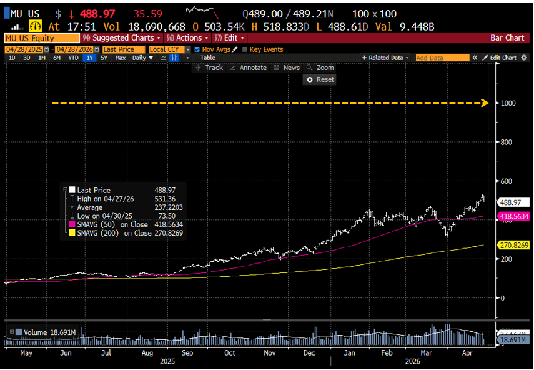Toggle the Volume series square in legend
This screenshot has width=534, height=370.
(19, 332)
